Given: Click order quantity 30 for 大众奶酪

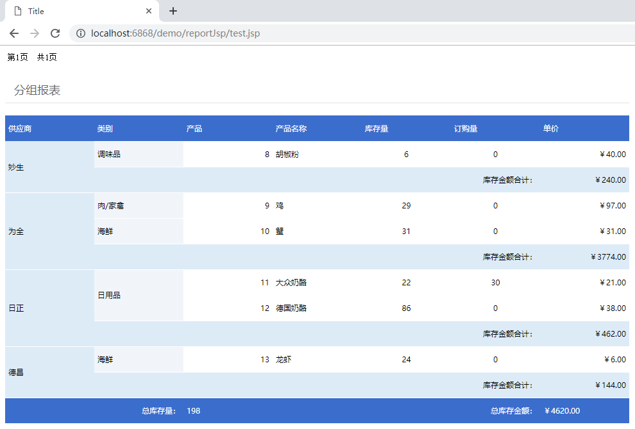Looking at the screenshot, I should coord(495,283).
